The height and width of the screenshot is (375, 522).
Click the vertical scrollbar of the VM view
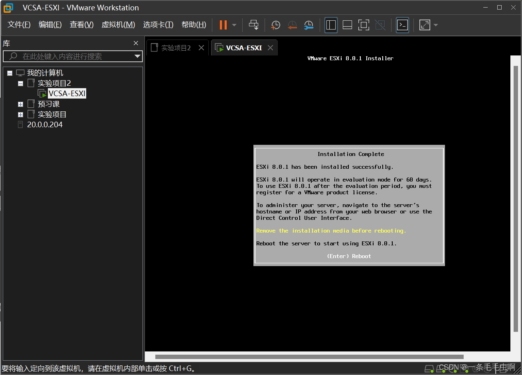(516, 199)
